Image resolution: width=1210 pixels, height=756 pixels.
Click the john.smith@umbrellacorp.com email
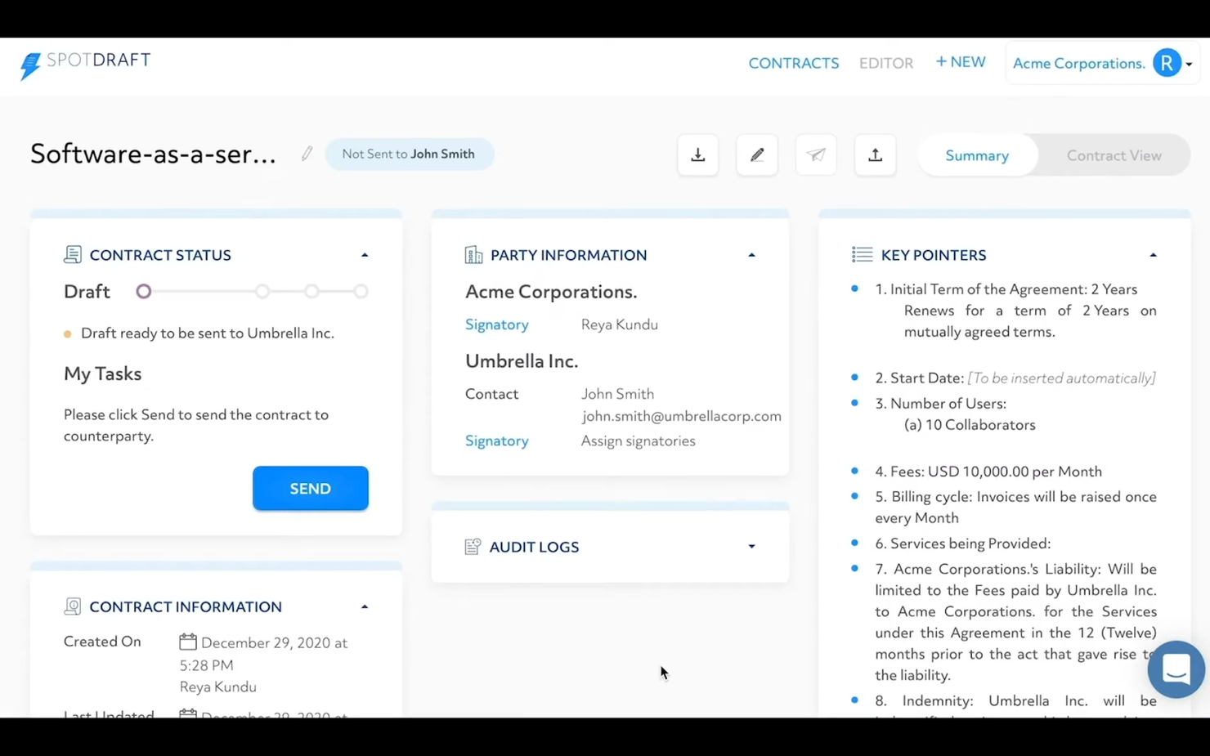click(x=682, y=416)
